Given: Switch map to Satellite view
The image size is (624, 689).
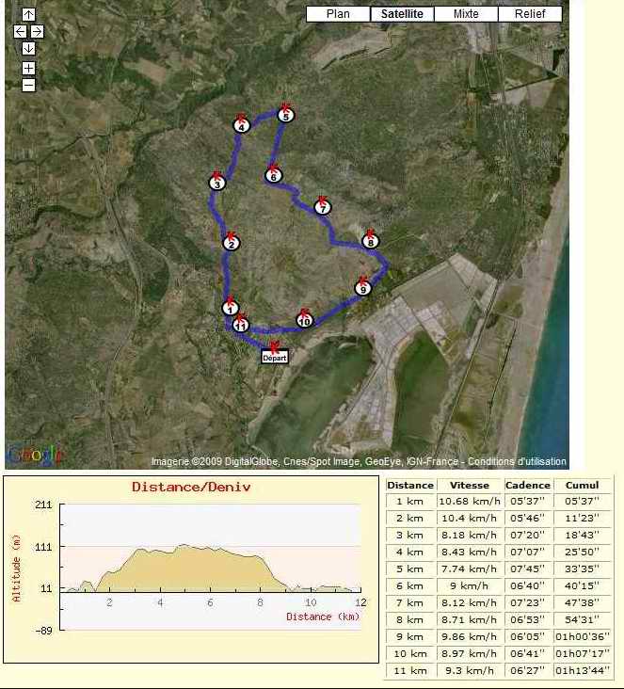Looking at the screenshot, I should click(x=402, y=14).
